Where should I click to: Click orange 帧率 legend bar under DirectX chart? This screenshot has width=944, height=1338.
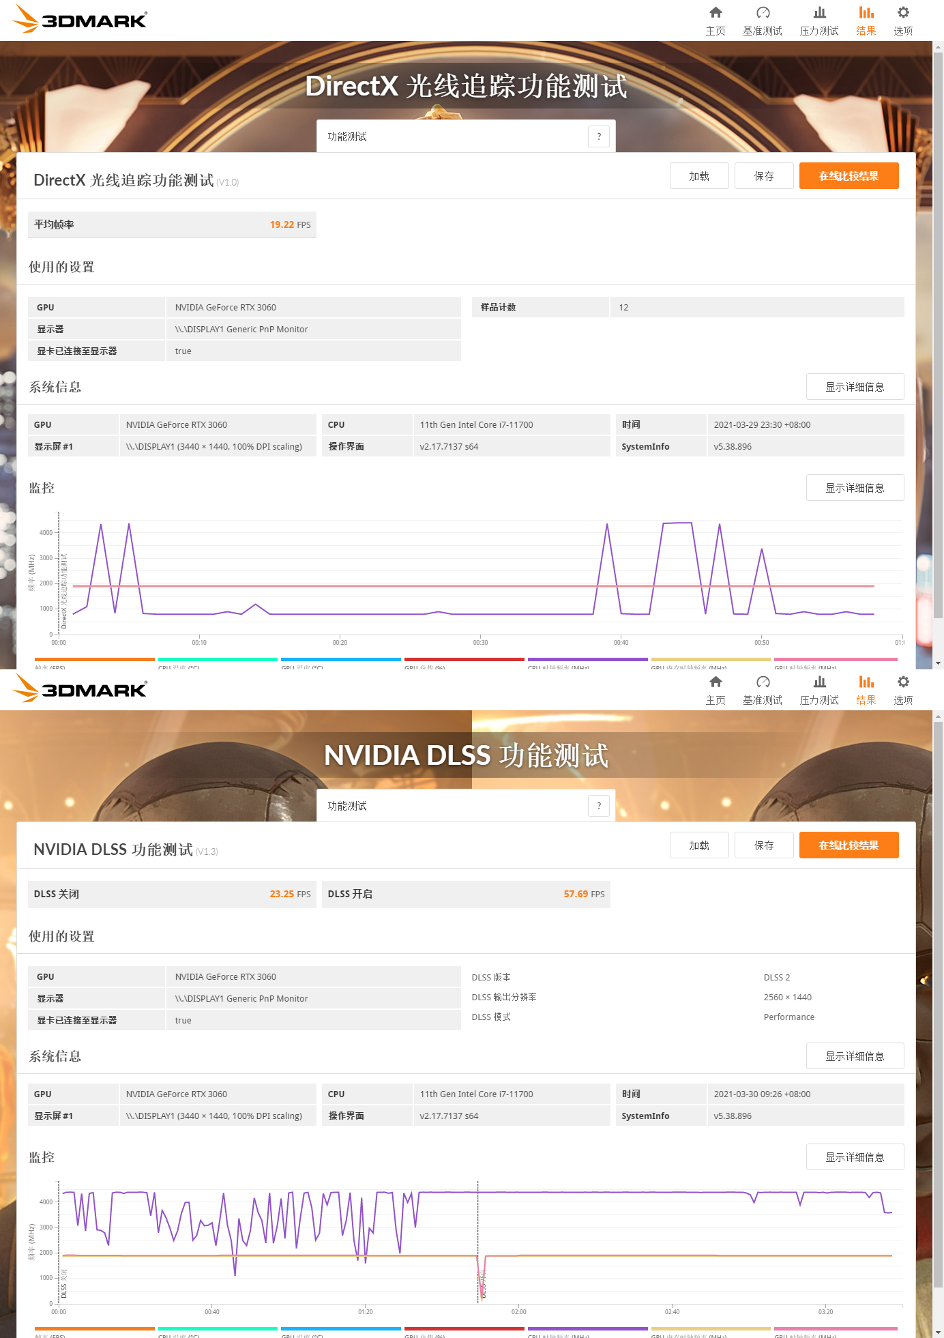coord(94,659)
